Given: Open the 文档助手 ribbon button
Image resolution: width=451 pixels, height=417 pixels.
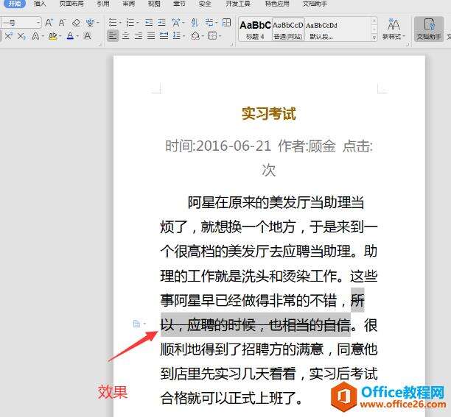Looking at the screenshot, I should [x=429, y=29].
